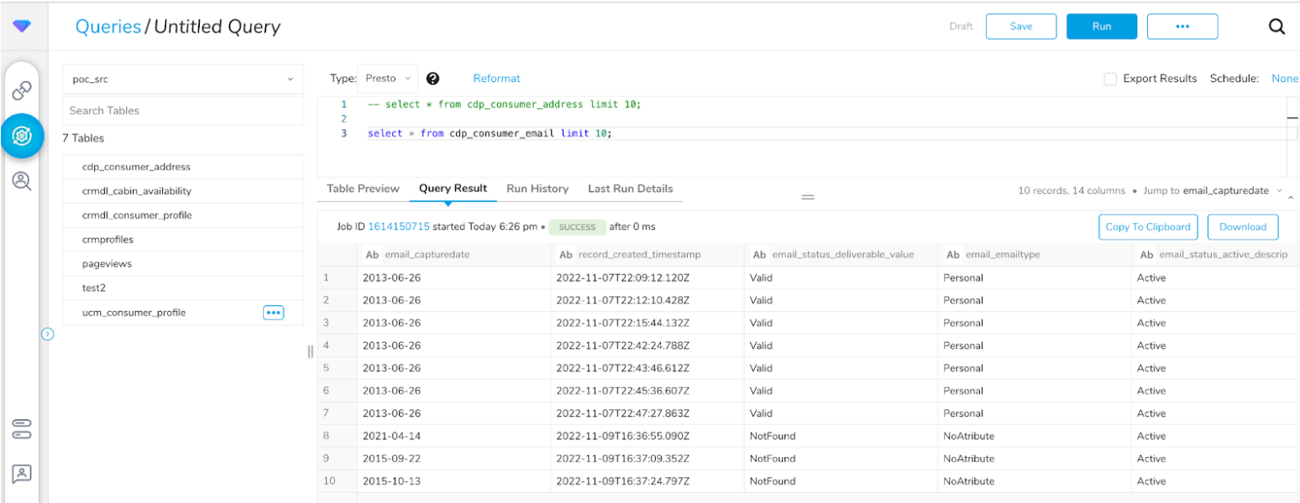1300x503 pixels.
Task: Open the Presto type dropdown
Action: 387,79
